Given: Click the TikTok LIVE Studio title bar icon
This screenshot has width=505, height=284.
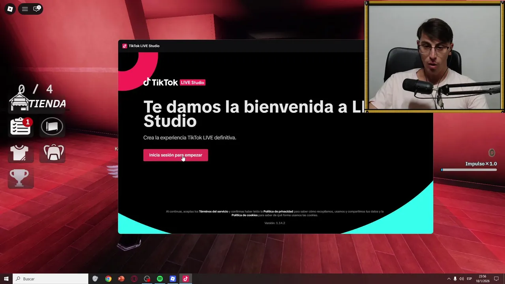Looking at the screenshot, I should [x=125, y=46].
